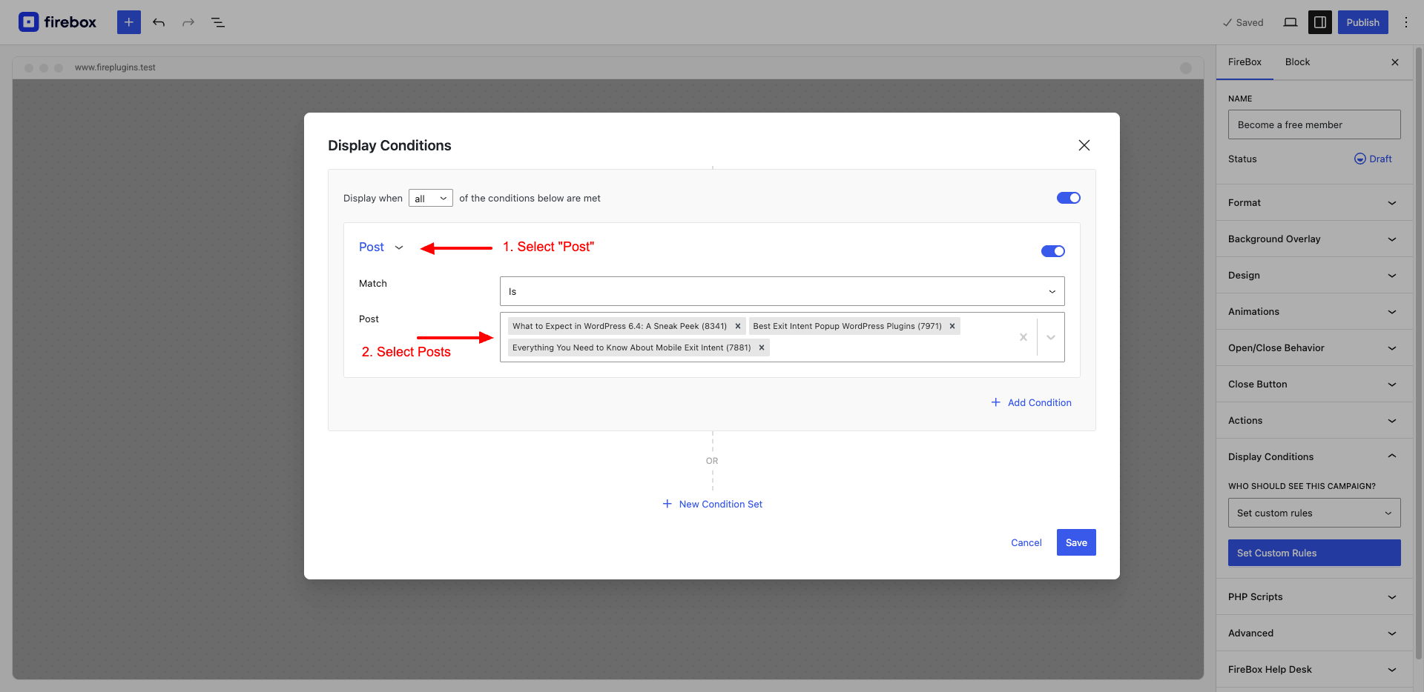Click the Save button in dialog
The width and height of the screenshot is (1424, 692).
[1076, 542]
